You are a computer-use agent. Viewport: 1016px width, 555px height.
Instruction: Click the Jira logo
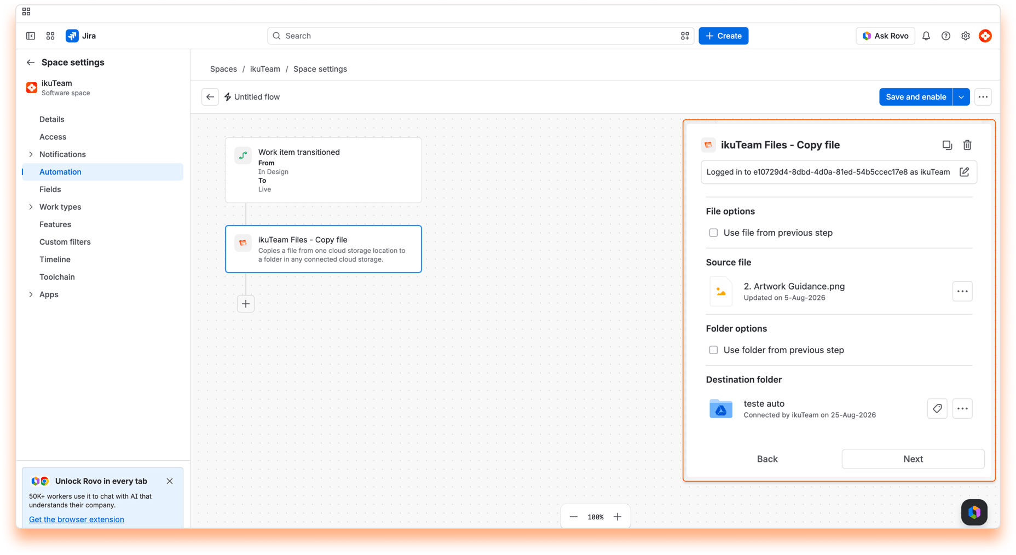(81, 36)
